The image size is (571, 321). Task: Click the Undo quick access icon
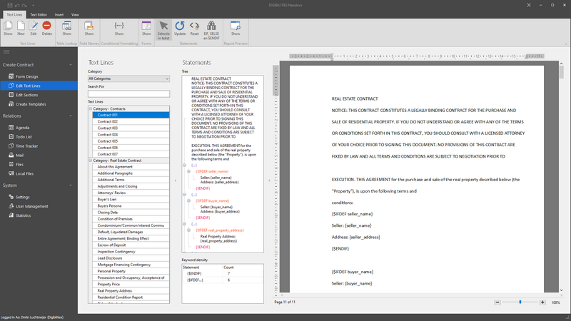[16, 5]
